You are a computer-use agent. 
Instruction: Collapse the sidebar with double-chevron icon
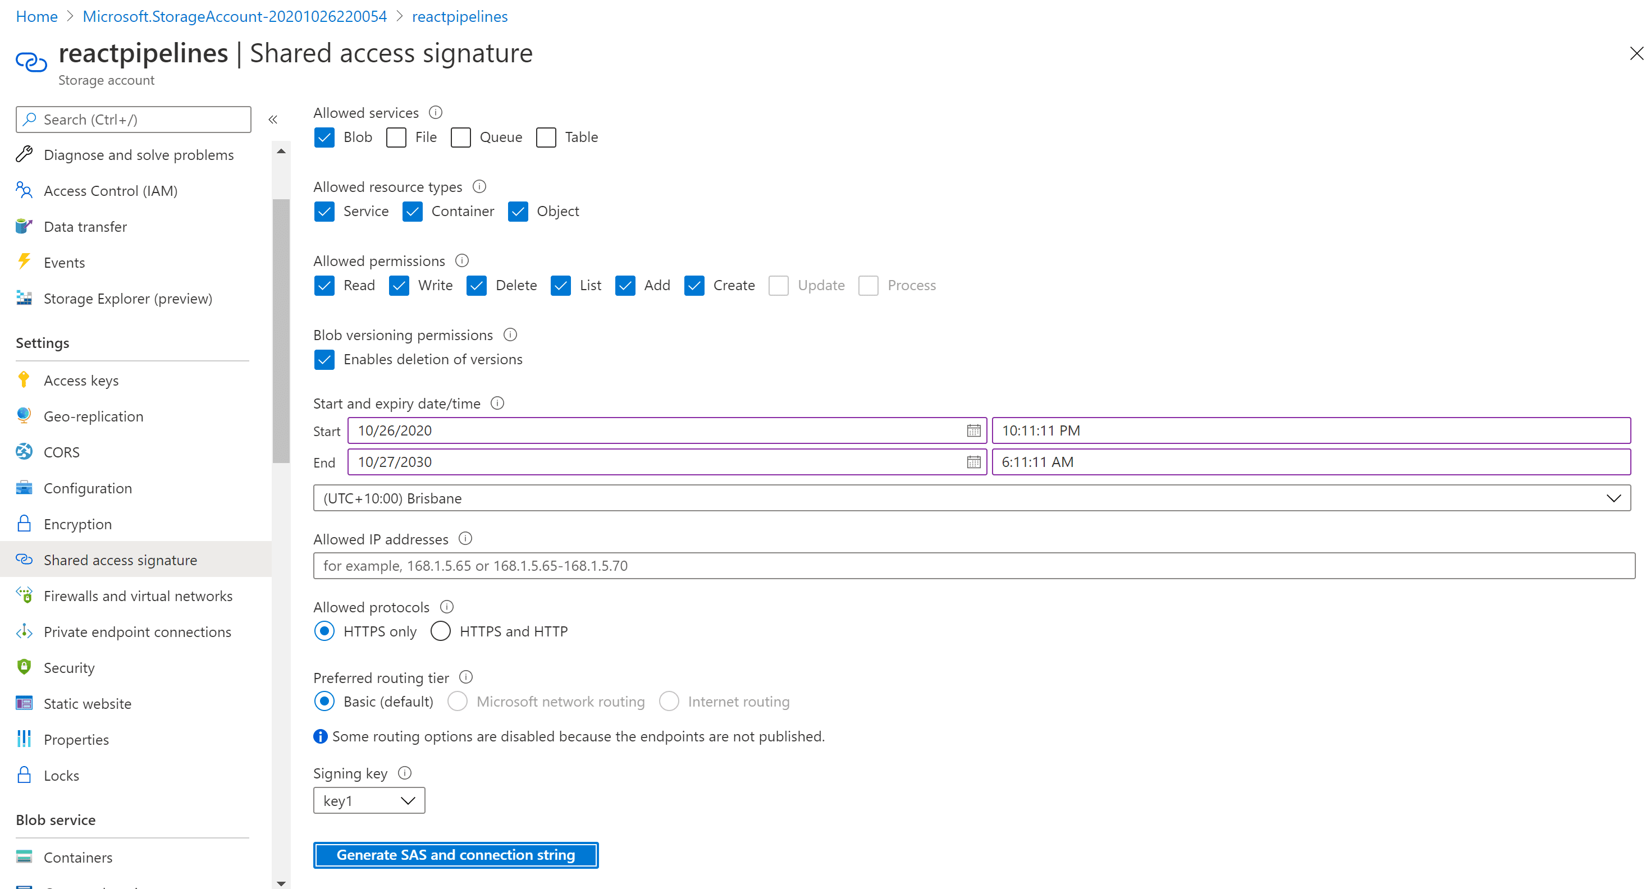pyautogui.click(x=273, y=120)
